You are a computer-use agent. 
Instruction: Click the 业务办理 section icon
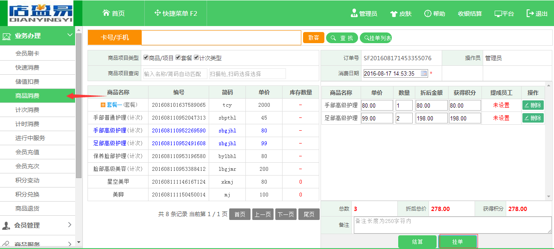(x=6, y=36)
